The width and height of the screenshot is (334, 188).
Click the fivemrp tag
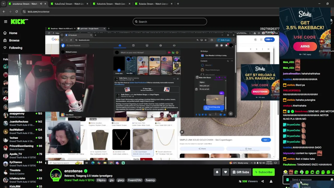click(x=150, y=180)
